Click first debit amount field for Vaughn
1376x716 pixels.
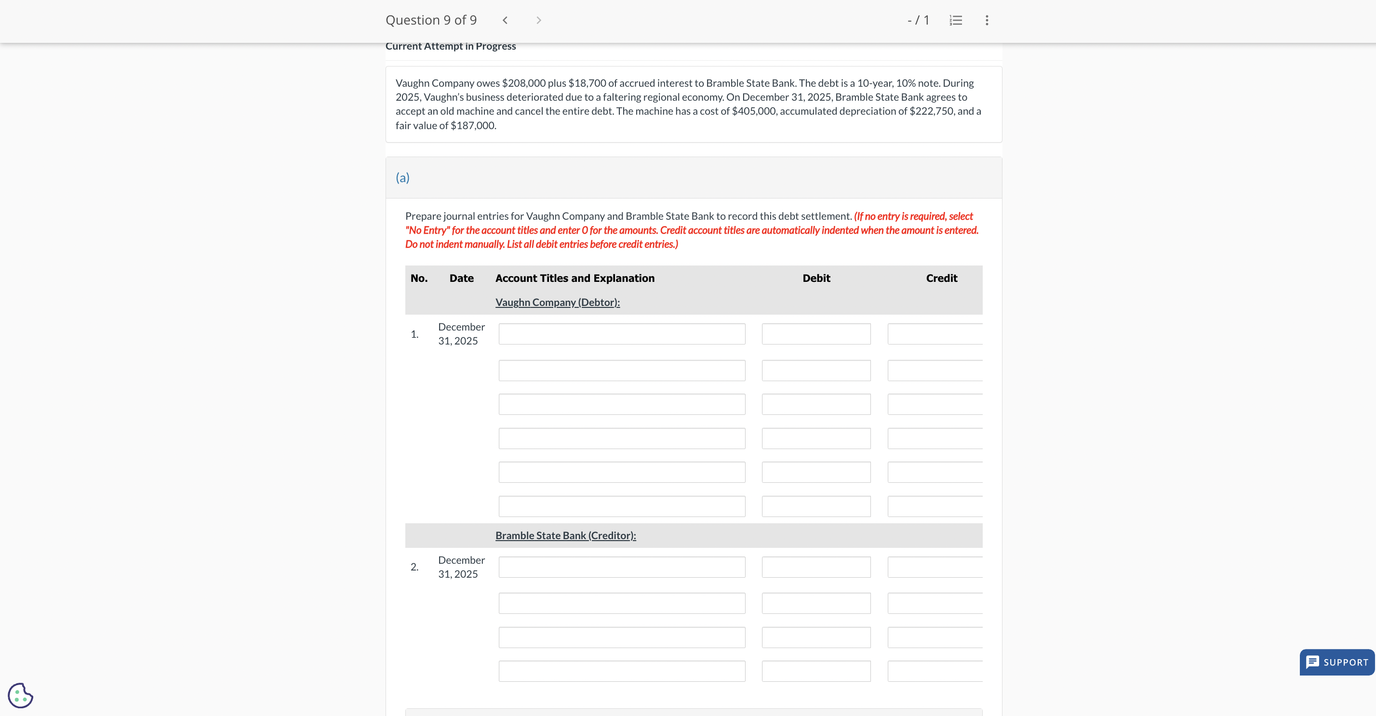pyautogui.click(x=815, y=334)
